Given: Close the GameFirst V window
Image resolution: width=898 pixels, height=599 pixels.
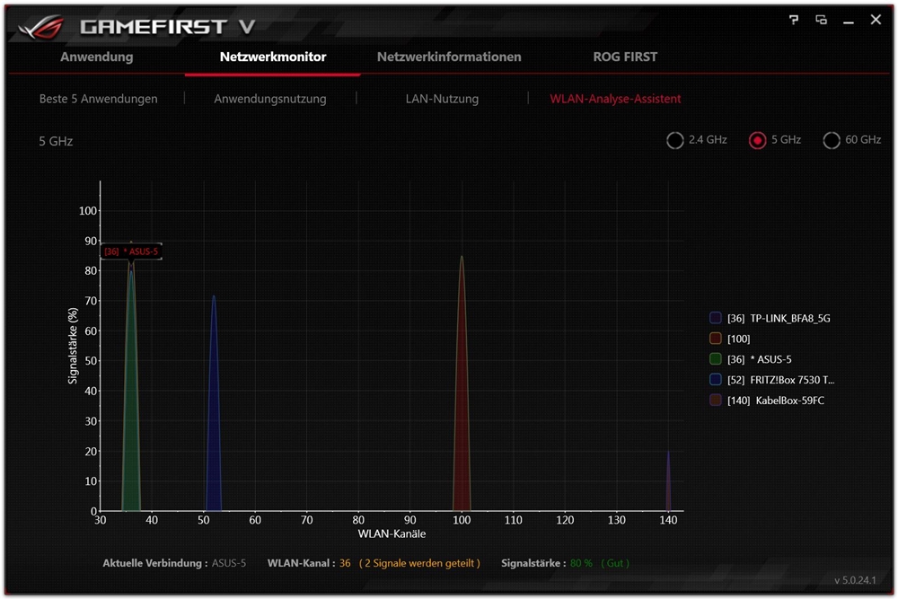Looking at the screenshot, I should [x=876, y=20].
